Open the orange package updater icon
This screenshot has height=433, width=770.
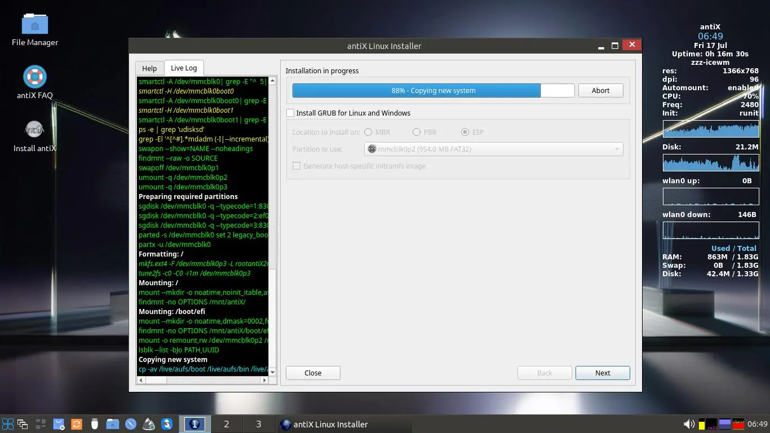tap(77, 424)
